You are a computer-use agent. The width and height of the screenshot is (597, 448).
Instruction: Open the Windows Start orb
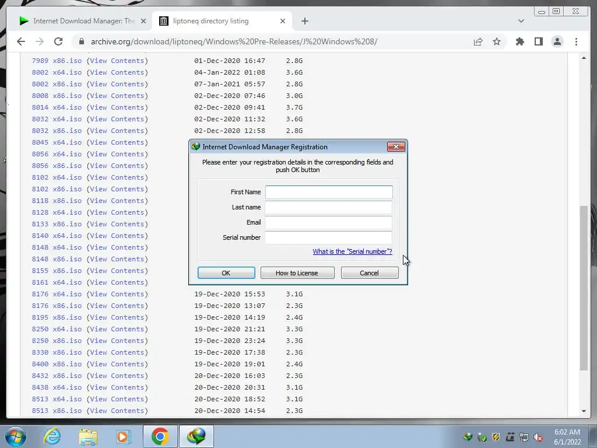[x=16, y=436]
